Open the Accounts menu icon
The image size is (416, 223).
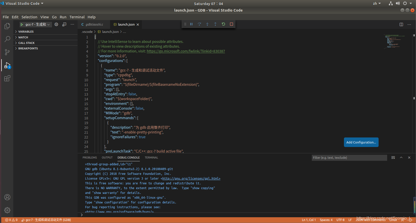coord(7,197)
